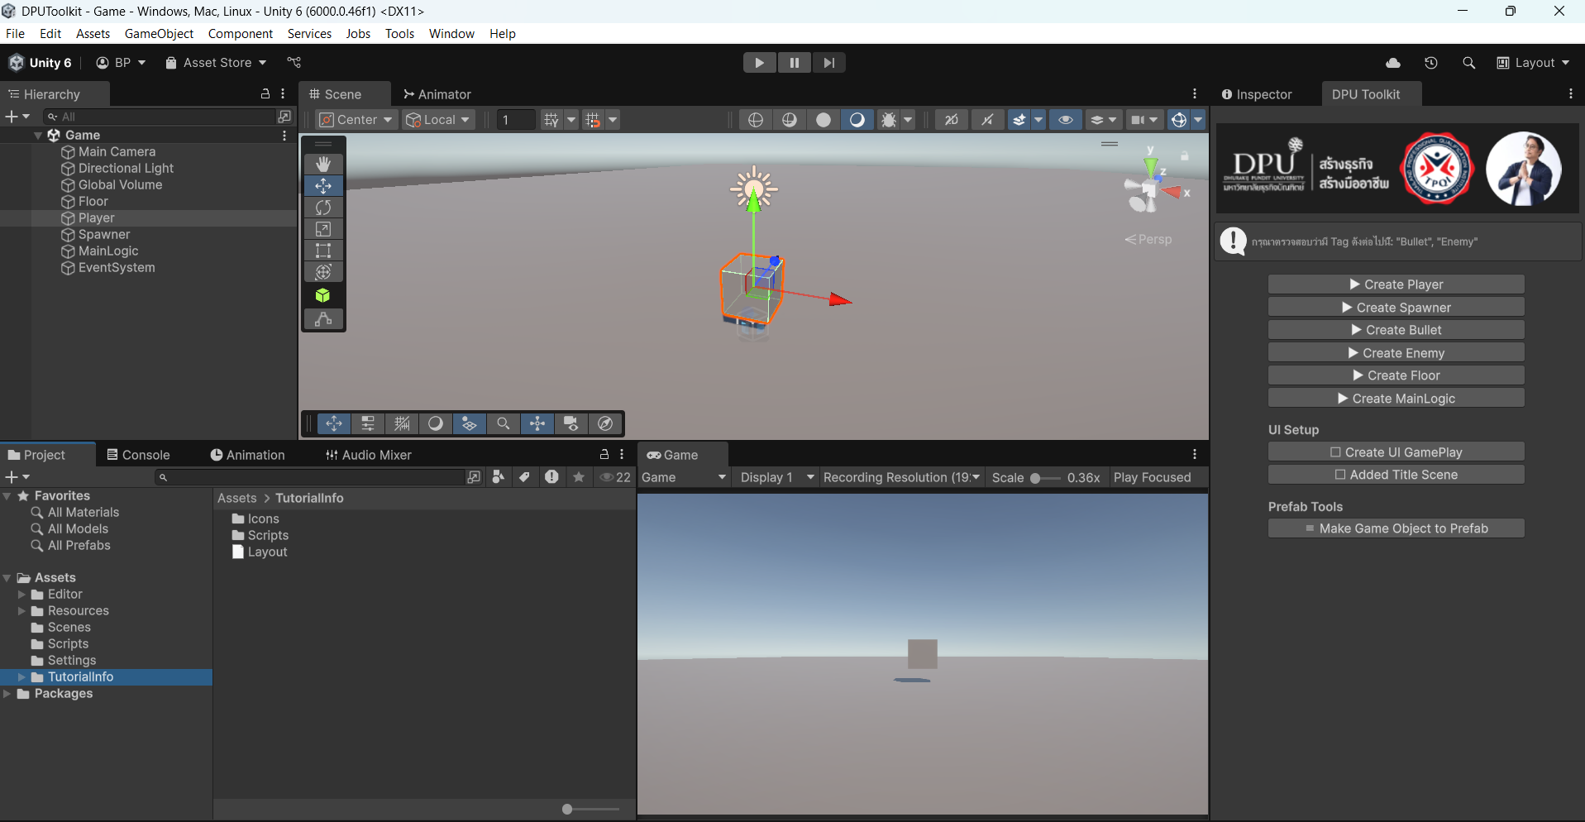Adjust the Project icon size slider
This screenshot has height=822, width=1585.
click(591, 810)
